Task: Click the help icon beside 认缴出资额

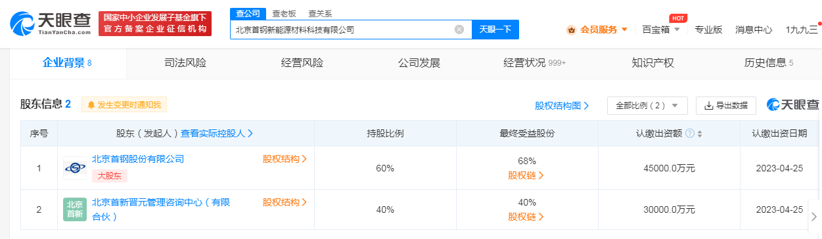Action: (690, 133)
